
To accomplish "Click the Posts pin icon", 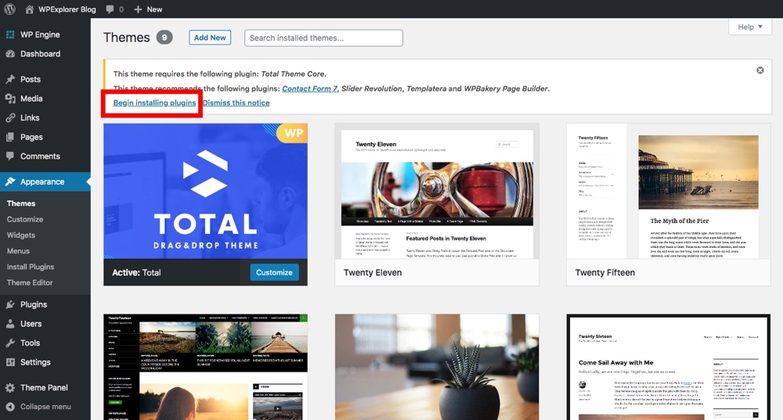I will (x=10, y=79).
